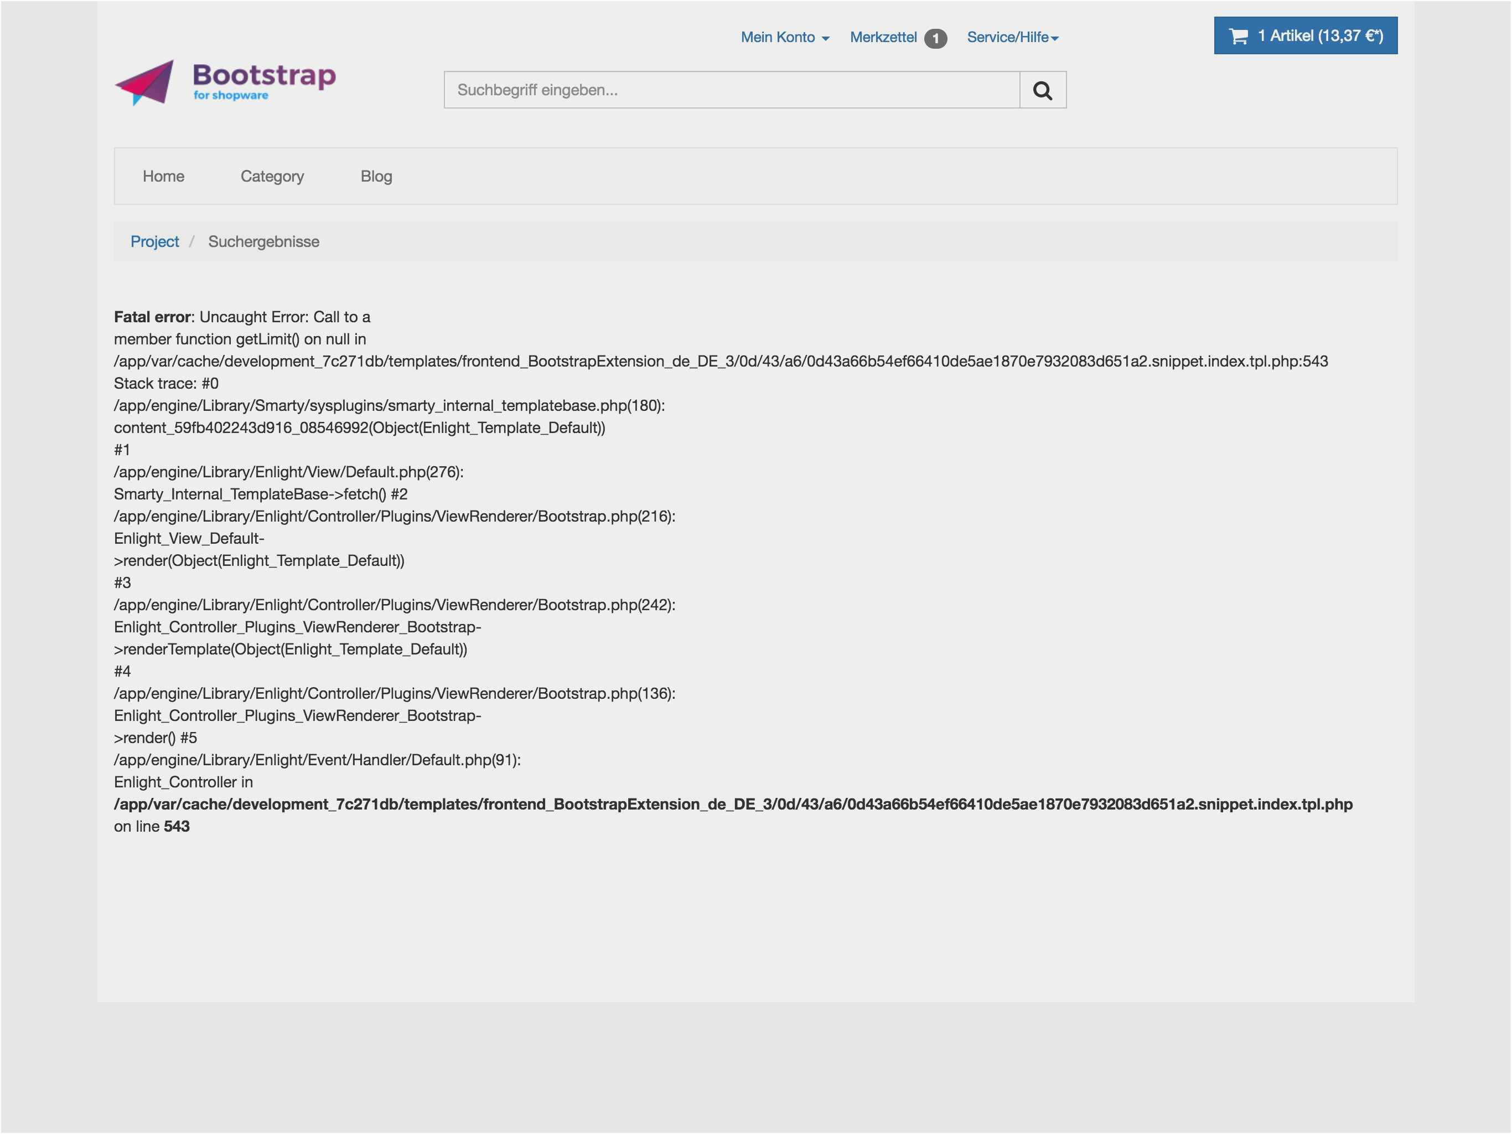Click the Project breadcrumb link
The width and height of the screenshot is (1512, 1134).
[x=154, y=241]
